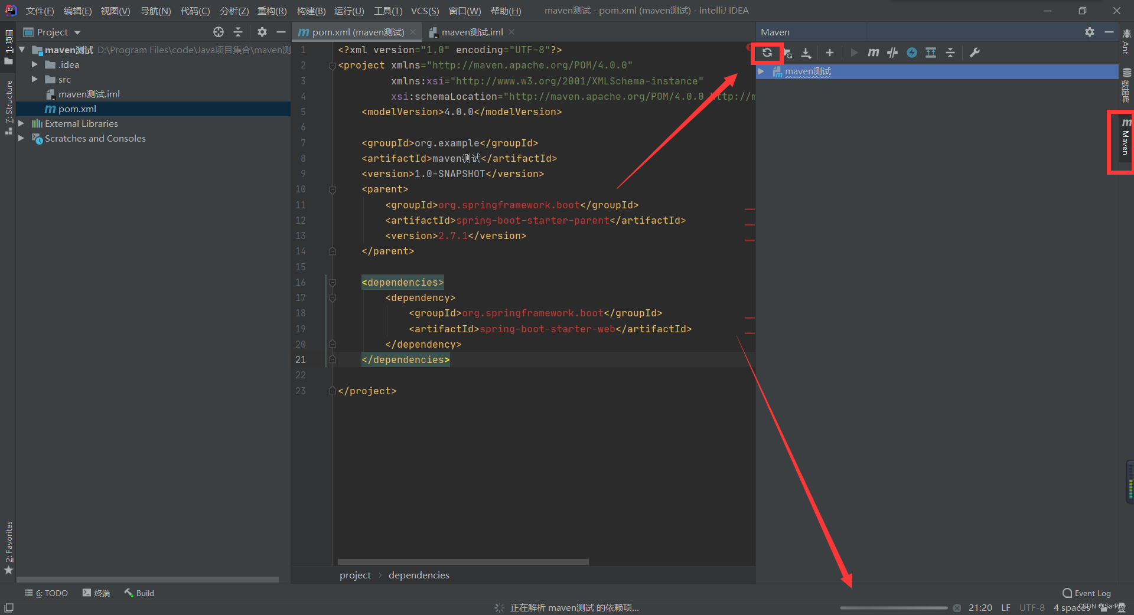Click Show Dependencies icon in Maven toolbar
The image size is (1134, 615).
click(x=931, y=53)
